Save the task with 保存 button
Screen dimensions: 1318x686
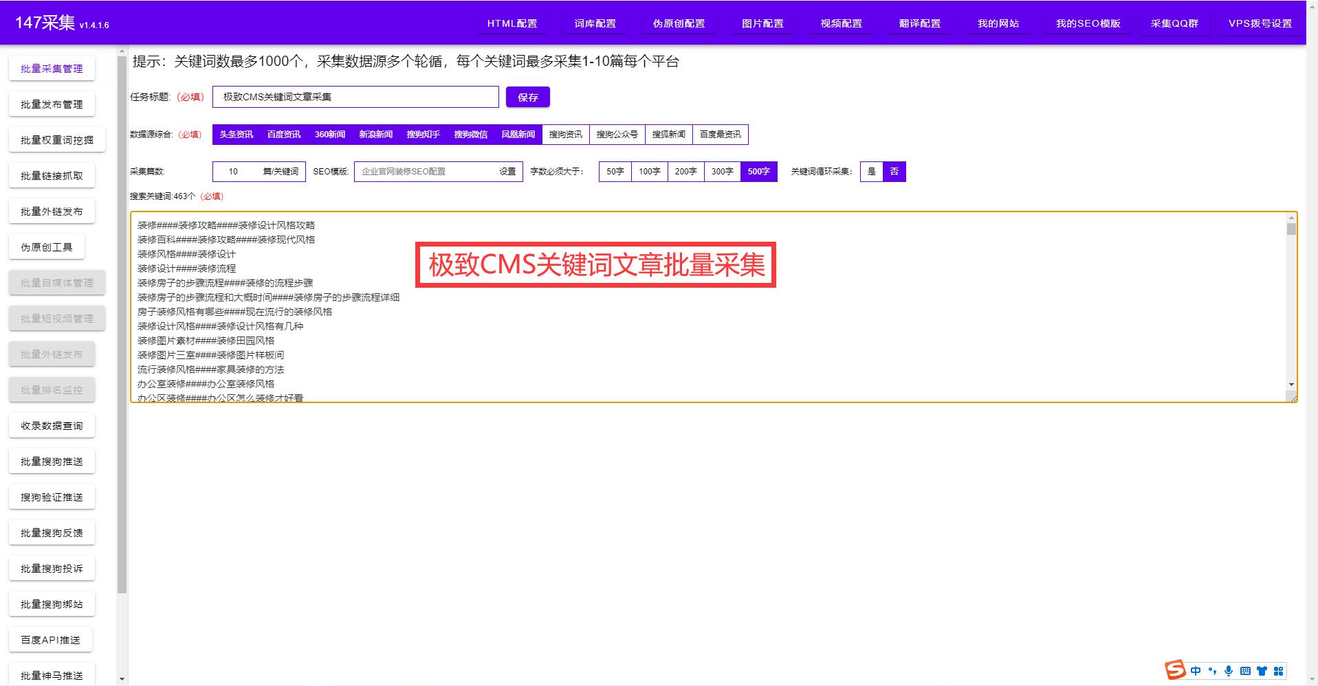tap(528, 97)
